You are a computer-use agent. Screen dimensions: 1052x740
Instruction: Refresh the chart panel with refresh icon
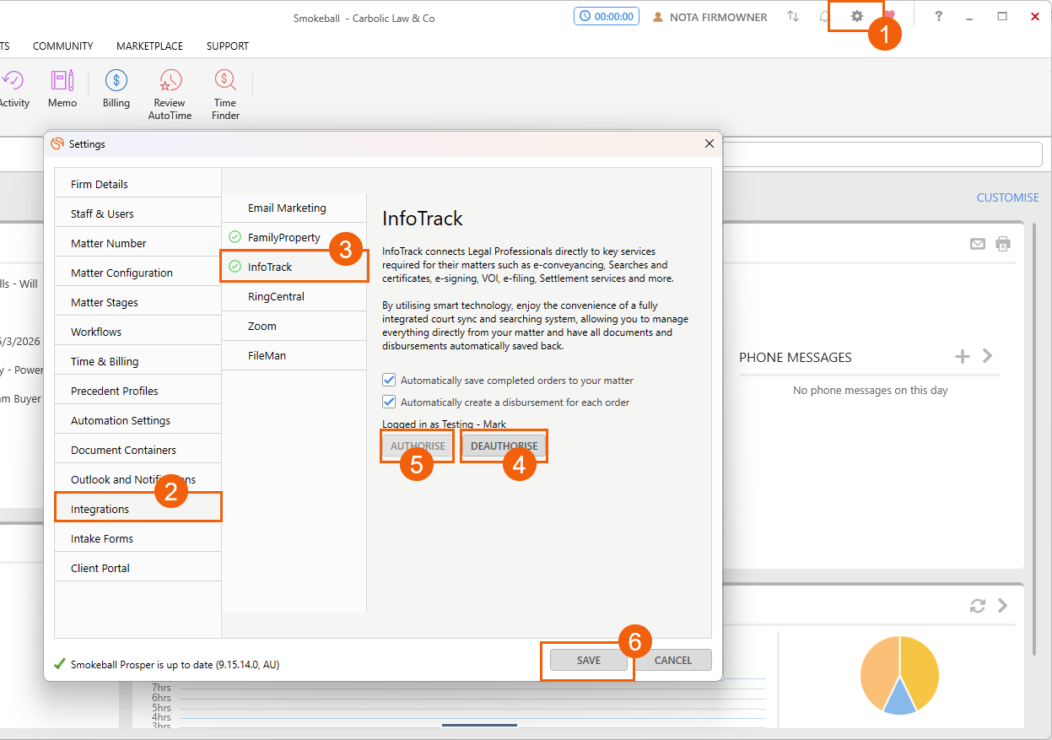pyautogui.click(x=977, y=606)
